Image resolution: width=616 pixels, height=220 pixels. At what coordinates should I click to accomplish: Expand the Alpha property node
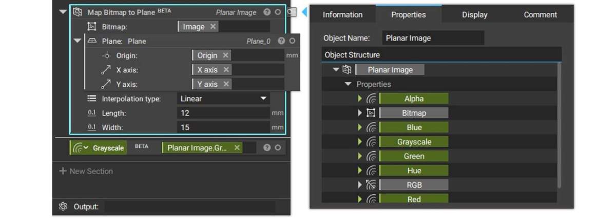(x=360, y=98)
